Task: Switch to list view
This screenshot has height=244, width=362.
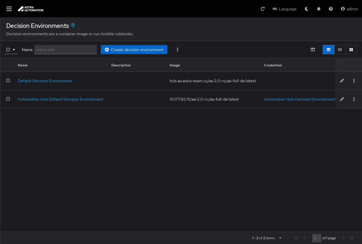Action: (x=340, y=50)
